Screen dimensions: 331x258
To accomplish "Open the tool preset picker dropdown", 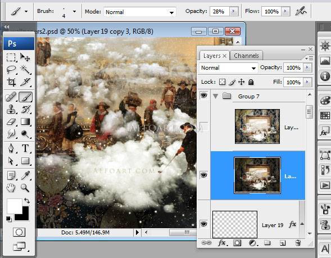I will (26, 11).
